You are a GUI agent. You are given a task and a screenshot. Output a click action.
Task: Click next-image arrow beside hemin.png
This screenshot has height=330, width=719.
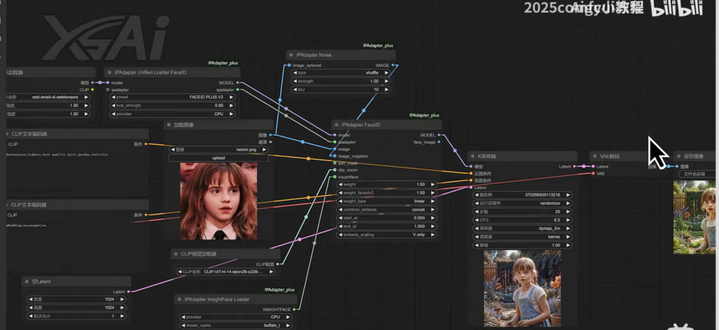pyautogui.click(x=265, y=150)
